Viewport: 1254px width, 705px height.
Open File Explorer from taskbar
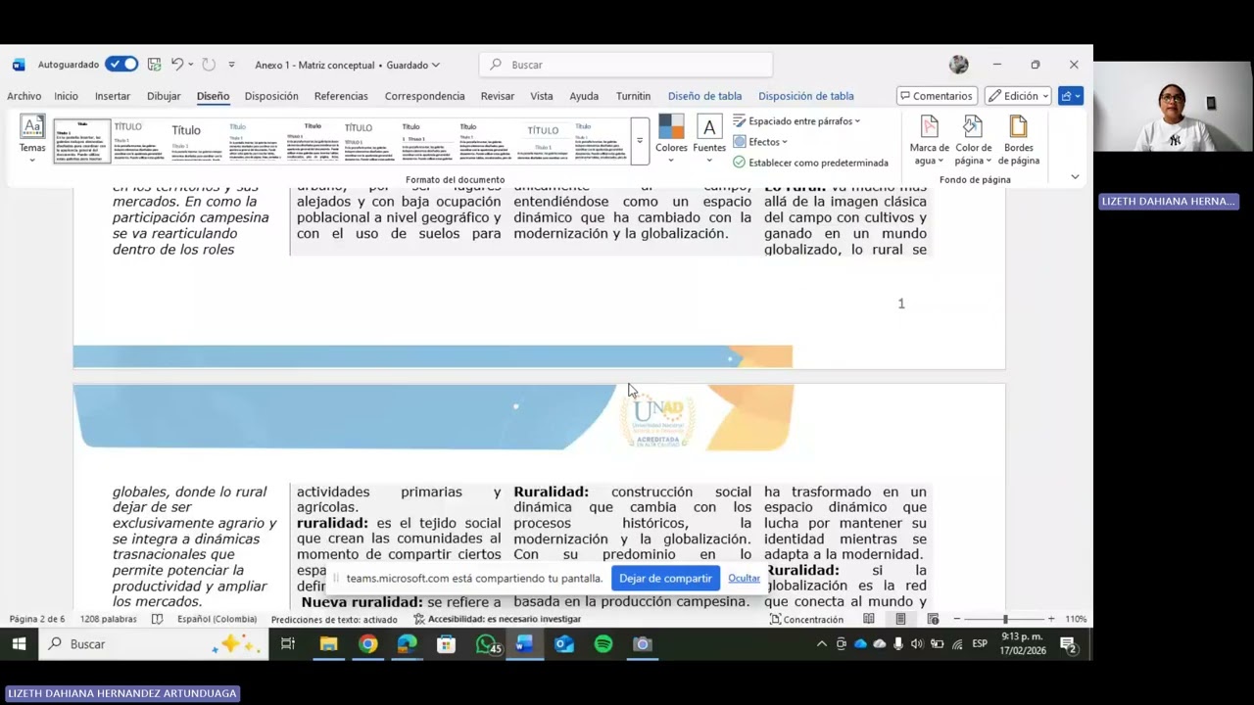coord(328,643)
